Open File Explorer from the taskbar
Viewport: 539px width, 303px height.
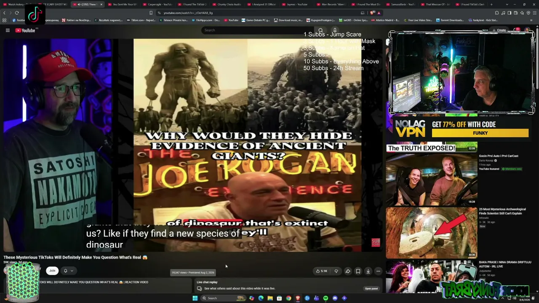[270, 298]
